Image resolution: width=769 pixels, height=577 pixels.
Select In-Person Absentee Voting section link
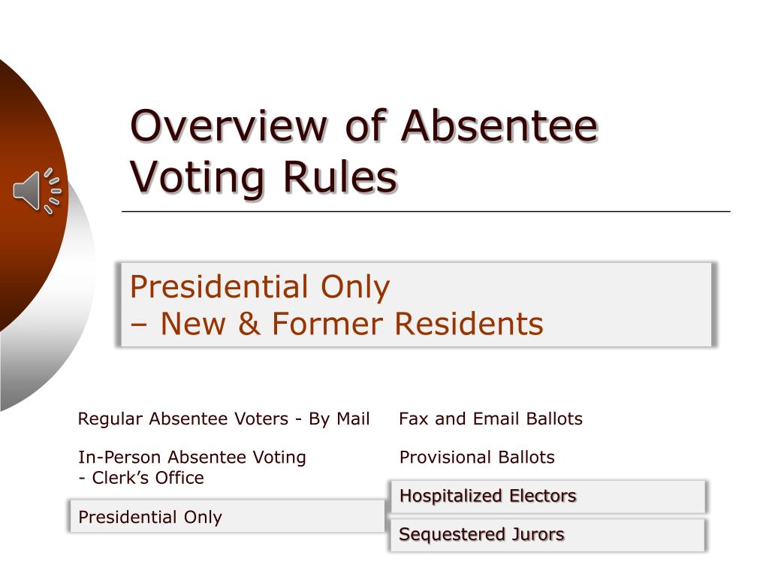(x=192, y=467)
